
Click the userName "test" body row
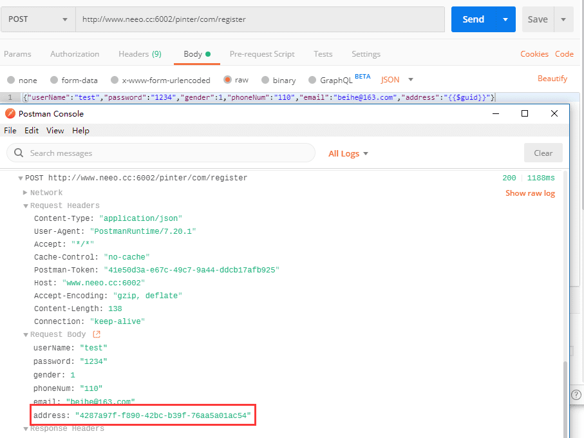pos(70,348)
